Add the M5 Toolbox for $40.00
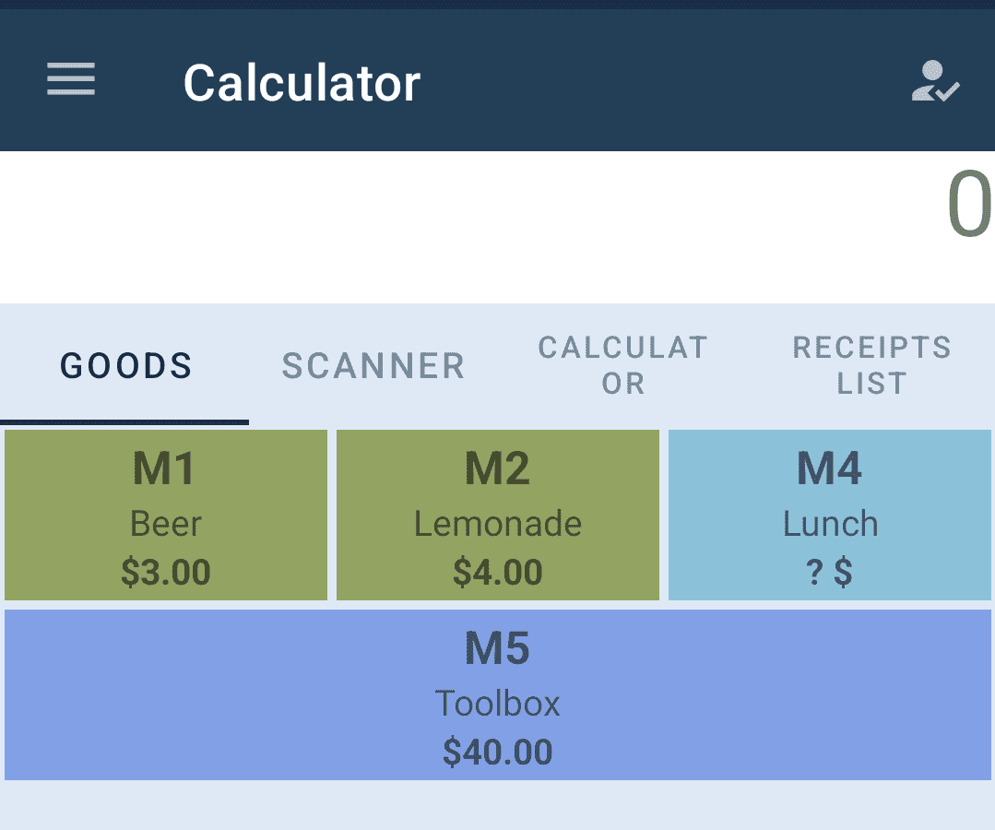Screen dimensions: 995x830 tap(497, 694)
